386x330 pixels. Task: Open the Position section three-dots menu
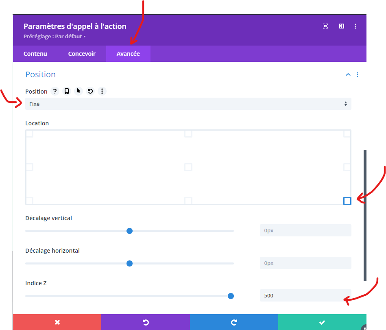357,74
